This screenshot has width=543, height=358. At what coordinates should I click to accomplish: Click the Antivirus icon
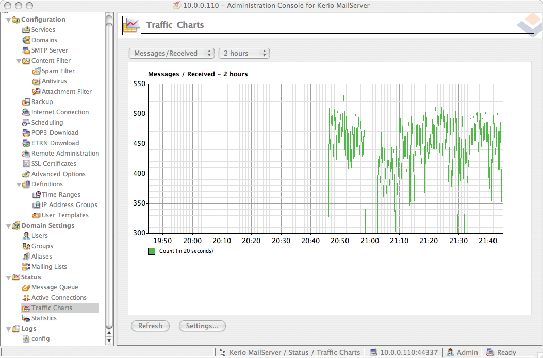pyautogui.click(x=37, y=81)
